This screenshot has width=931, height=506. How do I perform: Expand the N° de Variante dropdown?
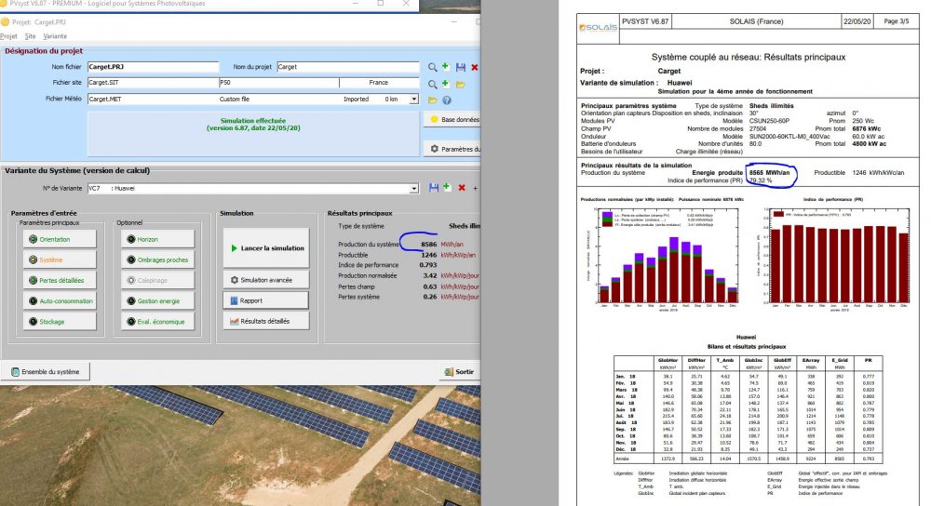(414, 189)
